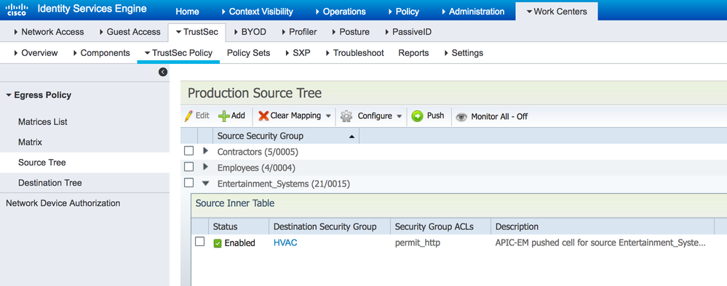
Task: Open the Components tab
Action: pos(102,53)
